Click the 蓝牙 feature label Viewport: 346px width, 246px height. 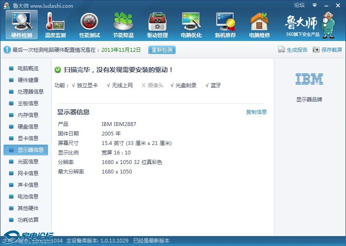click(x=216, y=85)
